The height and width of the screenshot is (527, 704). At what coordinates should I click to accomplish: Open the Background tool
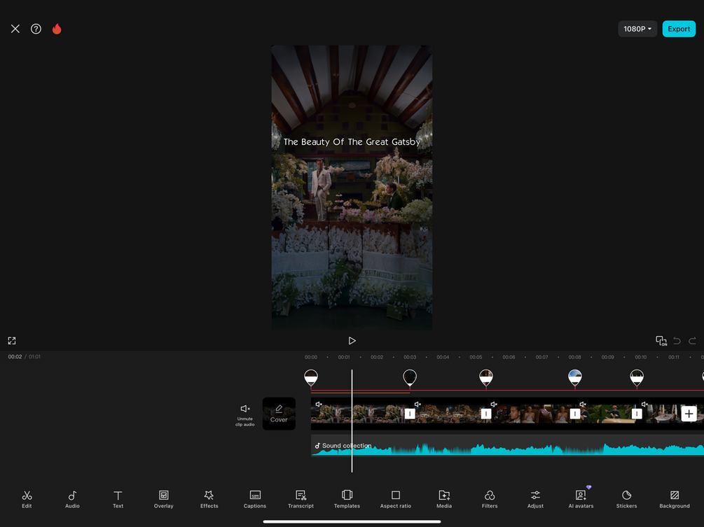tap(675, 499)
